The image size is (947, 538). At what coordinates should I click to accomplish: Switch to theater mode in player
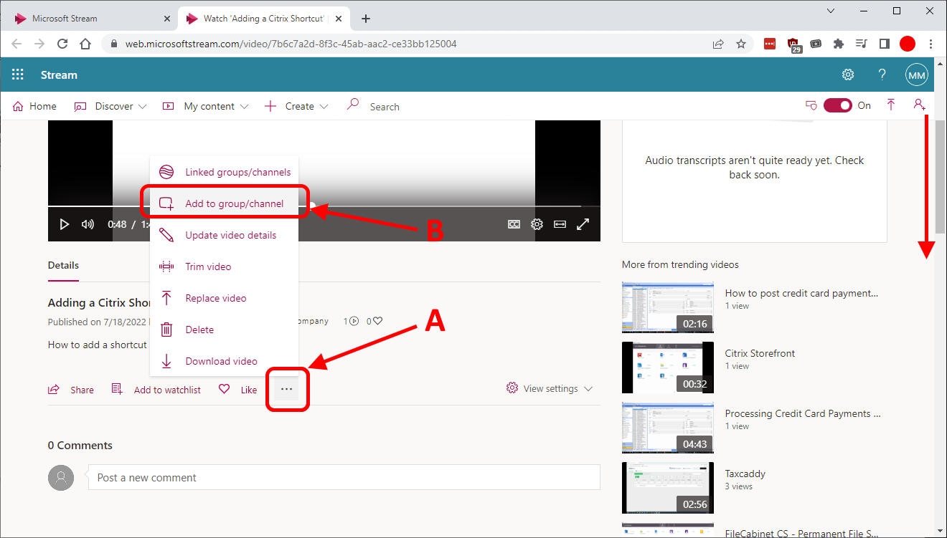click(x=560, y=224)
